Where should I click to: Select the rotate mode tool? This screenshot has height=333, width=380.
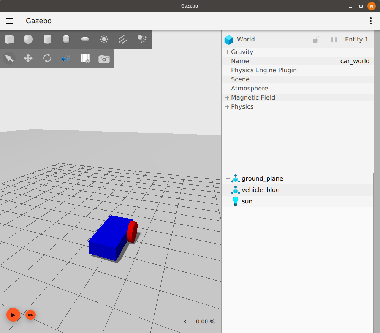(x=47, y=58)
